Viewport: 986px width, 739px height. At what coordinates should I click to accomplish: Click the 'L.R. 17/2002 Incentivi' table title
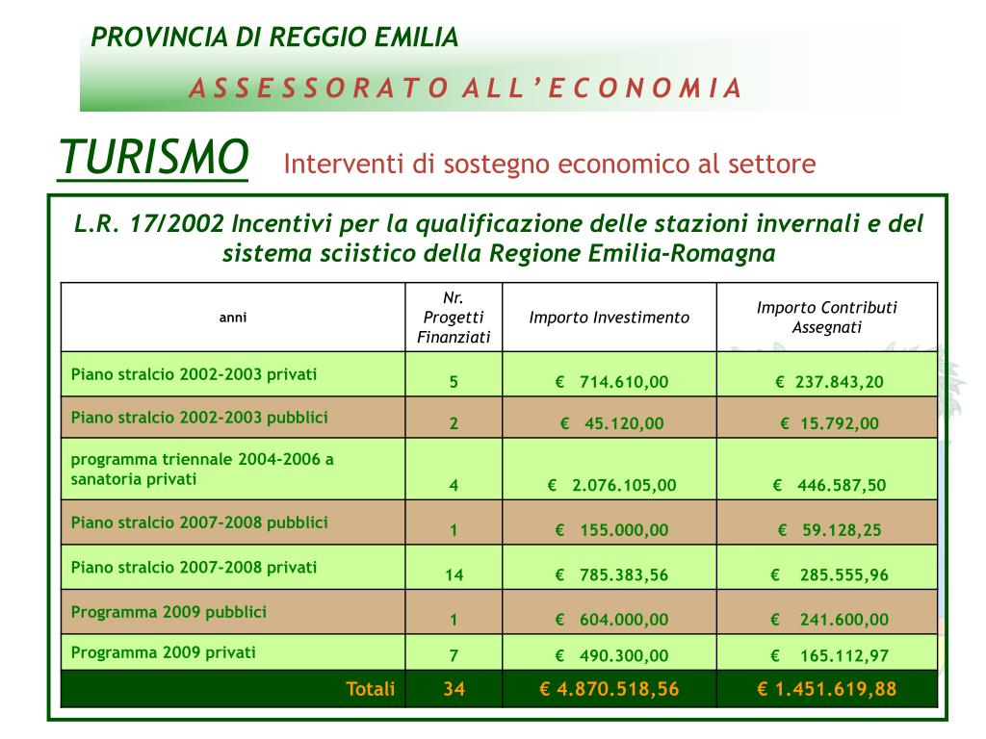[x=499, y=239]
